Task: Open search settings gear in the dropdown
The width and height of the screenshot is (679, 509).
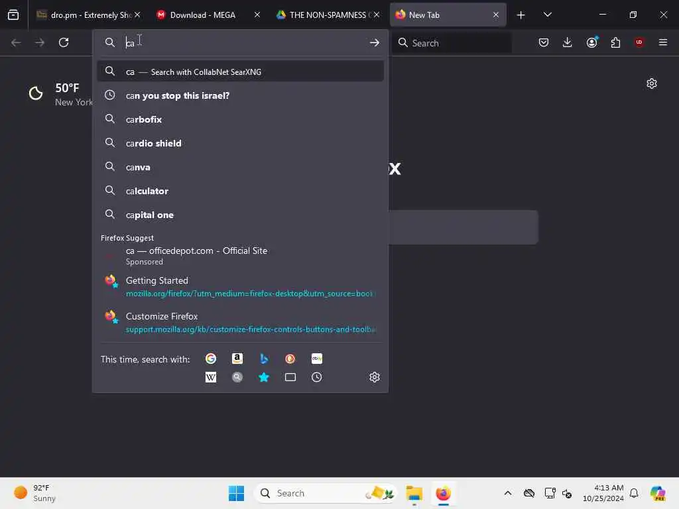Action: click(x=375, y=377)
